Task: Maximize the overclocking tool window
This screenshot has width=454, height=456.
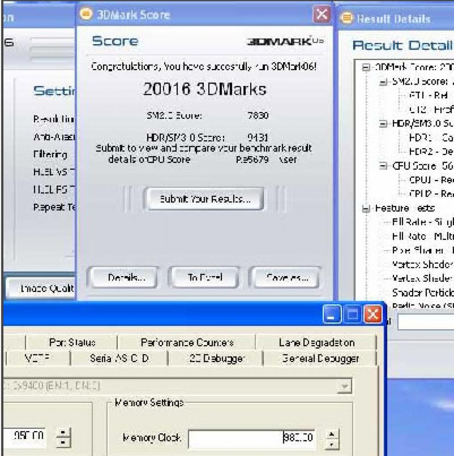Action: pos(352,314)
